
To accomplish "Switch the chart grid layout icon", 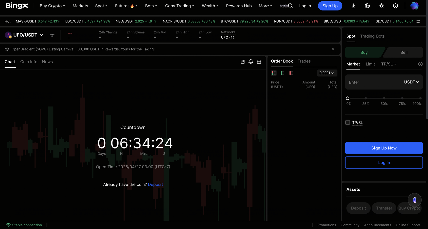I will (x=259, y=62).
